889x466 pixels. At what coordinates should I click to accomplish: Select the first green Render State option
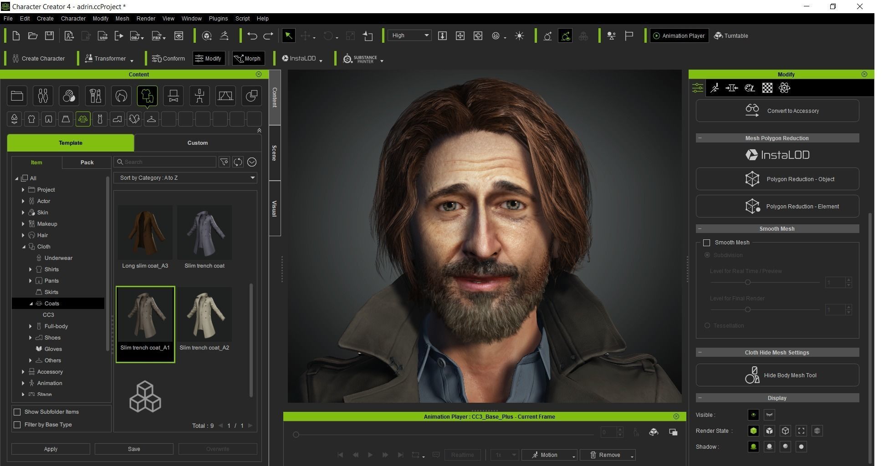click(x=753, y=431)
